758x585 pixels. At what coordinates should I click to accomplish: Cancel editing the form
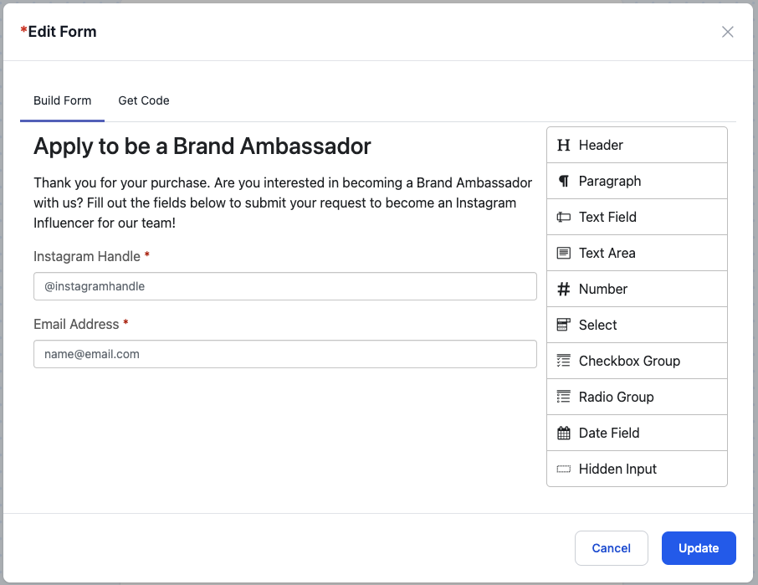pyautogui.click(x=611, y=548)
